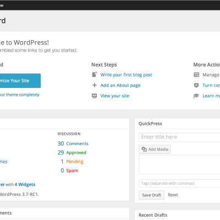Click the Save Draft button
The image size is (220, 220).
[151, 195]
